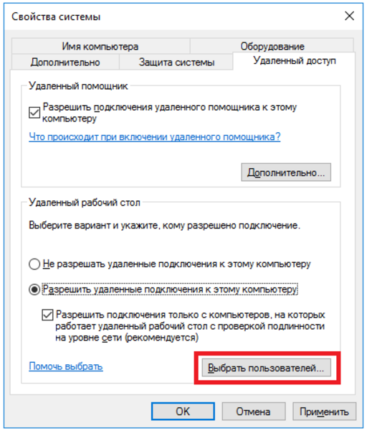Open link 'Что происходит при включении удаленного помощника?'

pyautogui.click(x=155, y=136)
